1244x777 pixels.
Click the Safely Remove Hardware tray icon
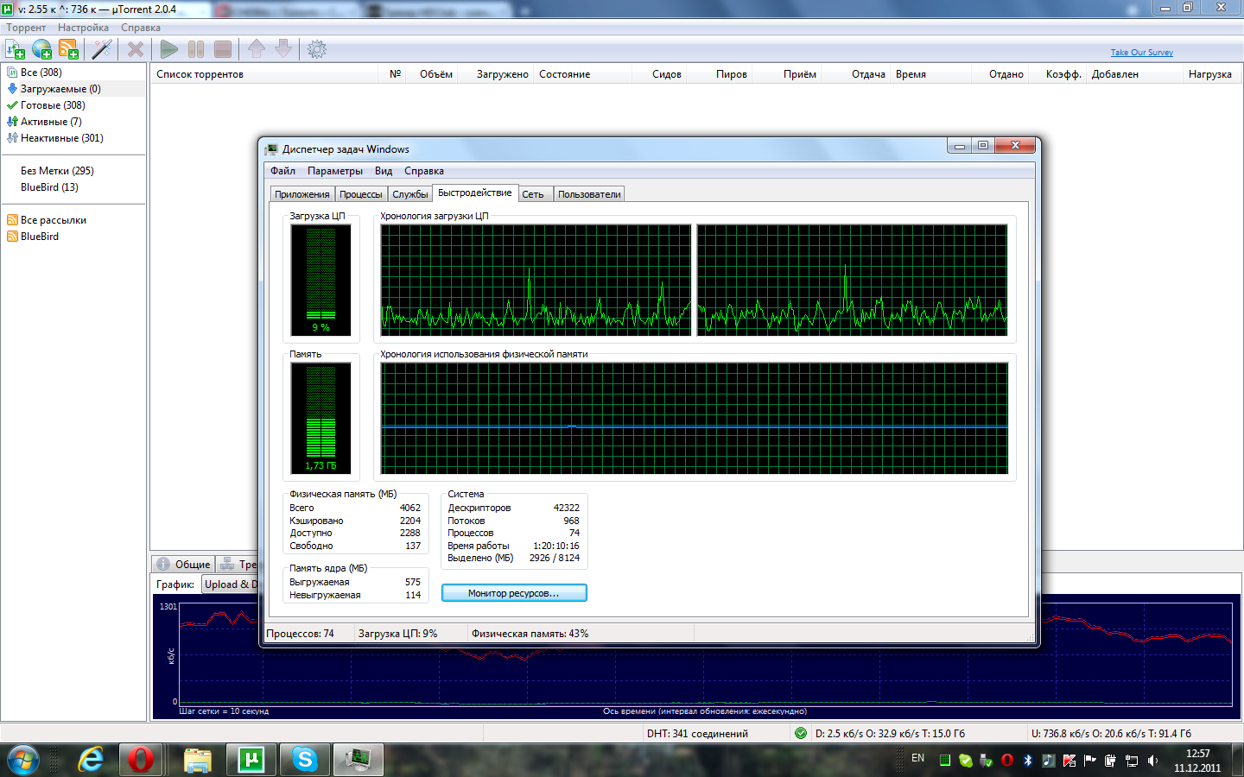point(987,761)
